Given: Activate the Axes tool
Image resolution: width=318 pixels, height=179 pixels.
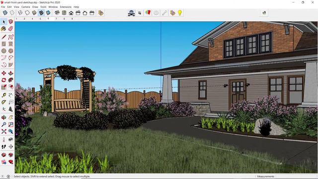Looking at the screenshot, I should (4, 109).
